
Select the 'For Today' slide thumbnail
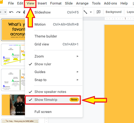(20, 121)
